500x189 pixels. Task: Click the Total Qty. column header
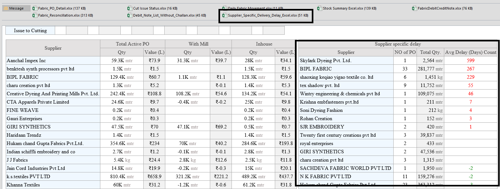[430, 52]
